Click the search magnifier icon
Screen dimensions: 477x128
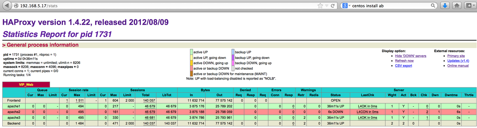(x=433, y=6)
